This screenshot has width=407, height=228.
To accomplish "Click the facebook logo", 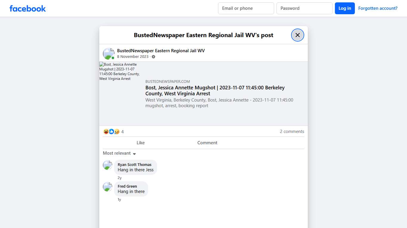I will pos(27,8).
